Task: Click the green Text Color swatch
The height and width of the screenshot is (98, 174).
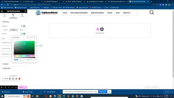Action: 24,34
